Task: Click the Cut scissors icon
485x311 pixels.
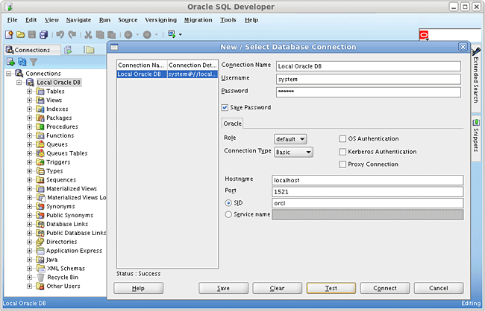Action: [x=89, y=34]
